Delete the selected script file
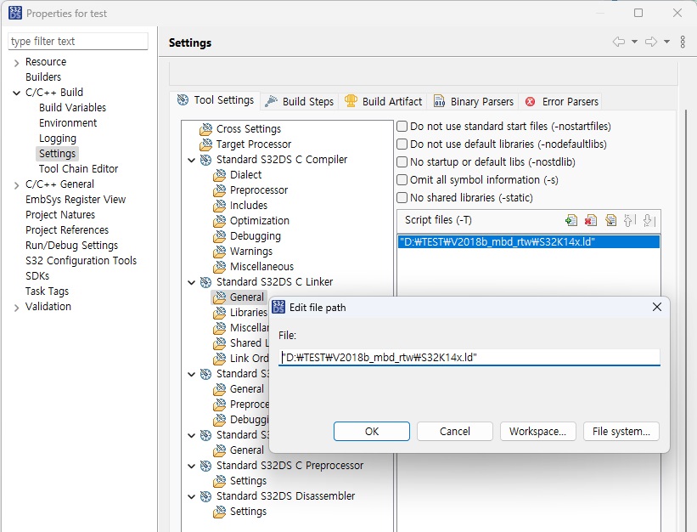This screenshot has height=532, width=697. click(x=591, y=220)
